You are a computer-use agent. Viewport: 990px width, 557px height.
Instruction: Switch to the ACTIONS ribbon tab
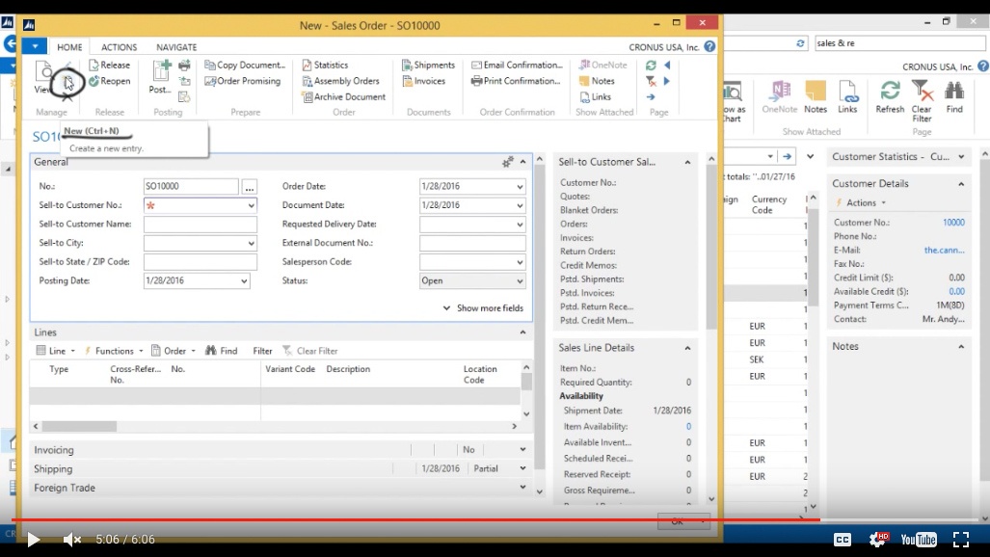pos(120,47)
